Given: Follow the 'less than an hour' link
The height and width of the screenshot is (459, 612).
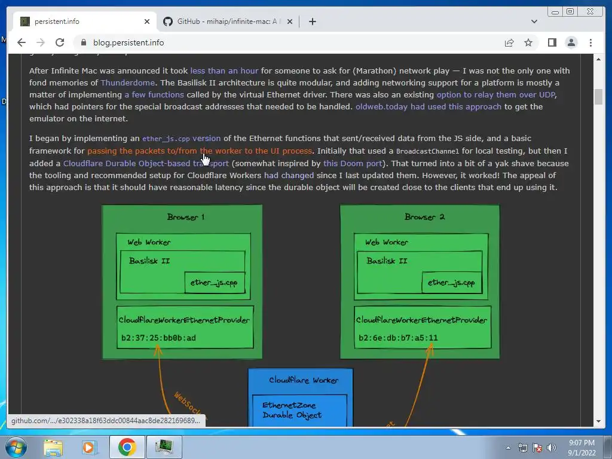Looking at the screenshot, I should click(x=224, y=71).
